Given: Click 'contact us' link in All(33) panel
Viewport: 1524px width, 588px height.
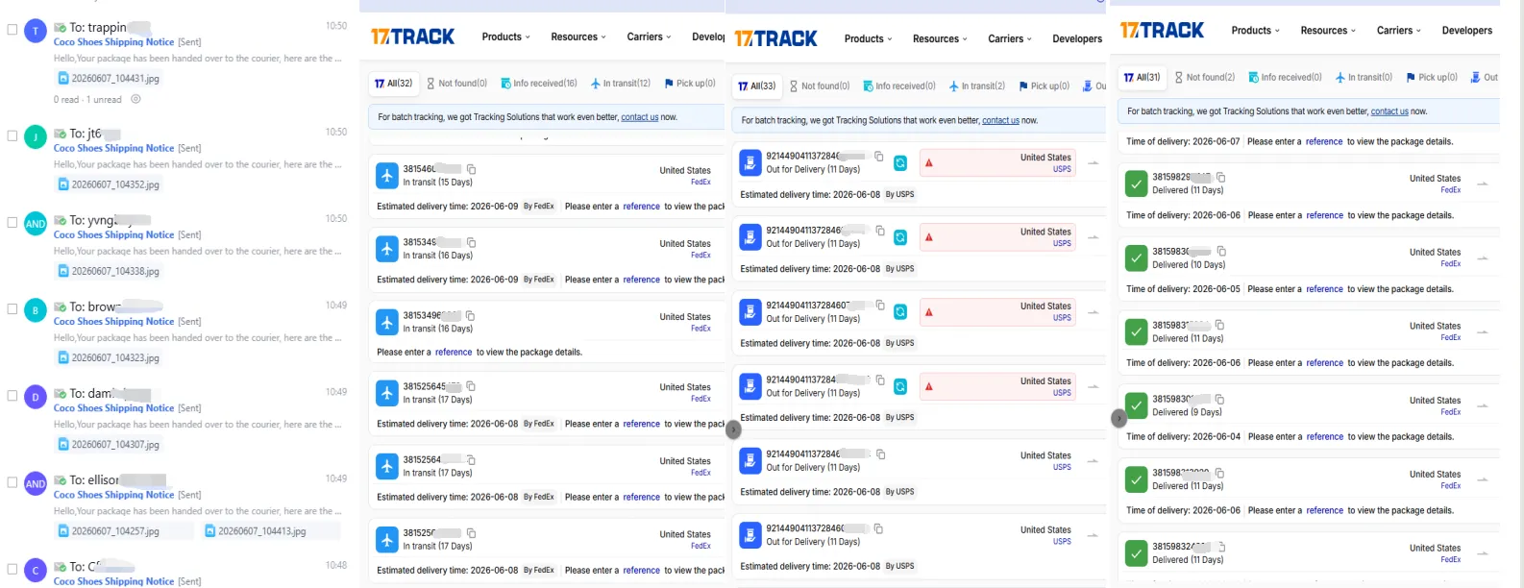Looking at the screenshot, I should tap(1000, 120).
